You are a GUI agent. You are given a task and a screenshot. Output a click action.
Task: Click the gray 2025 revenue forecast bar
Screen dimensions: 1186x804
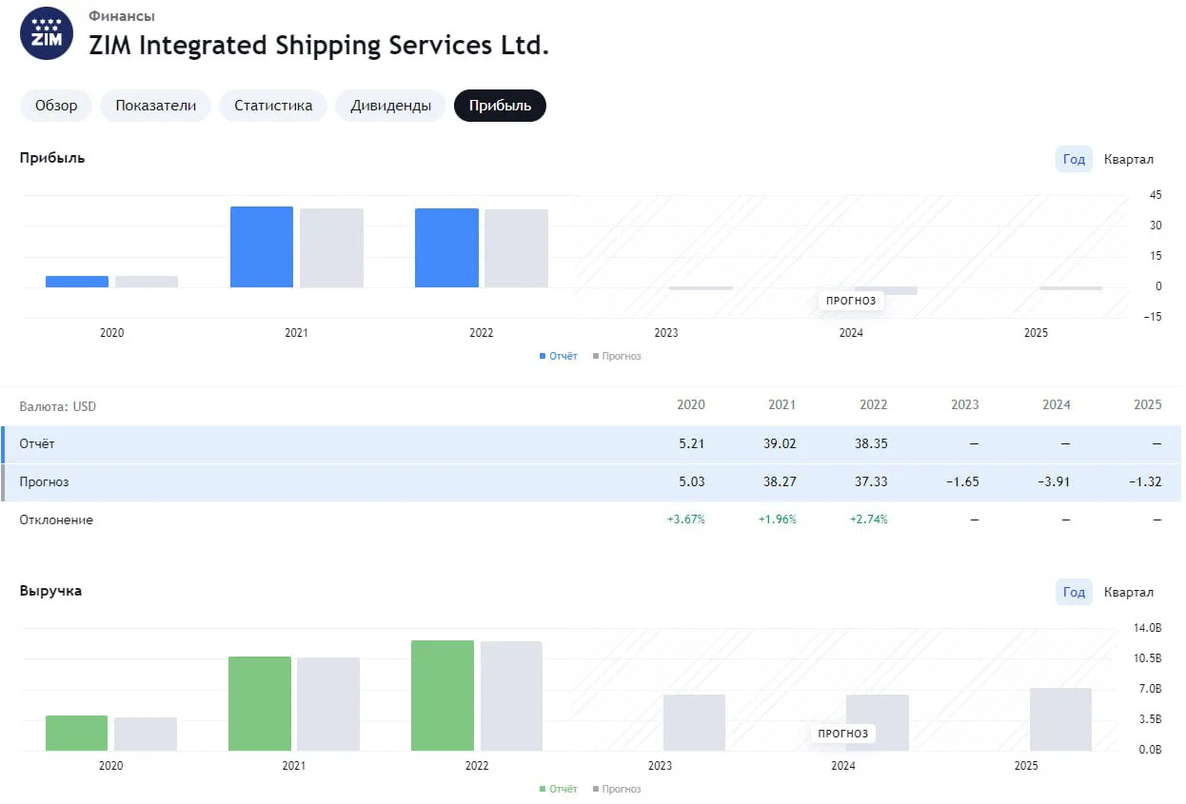click(x=1060, y=719)
